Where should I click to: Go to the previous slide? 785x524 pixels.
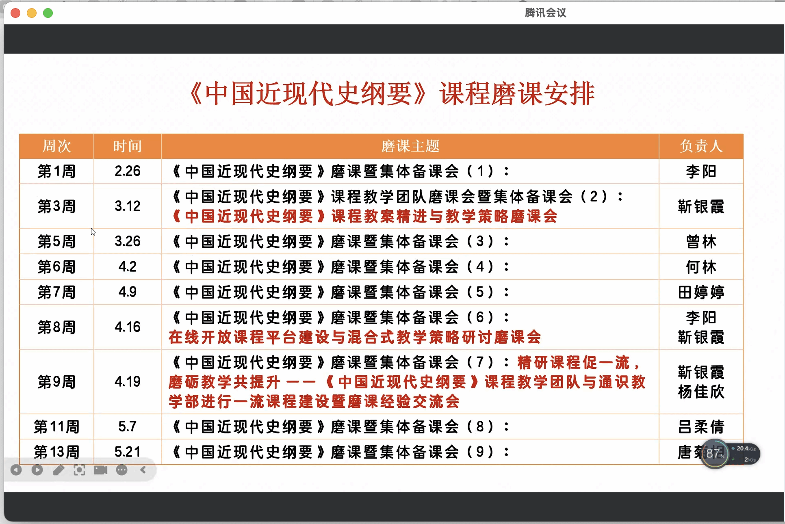[16, 470]
